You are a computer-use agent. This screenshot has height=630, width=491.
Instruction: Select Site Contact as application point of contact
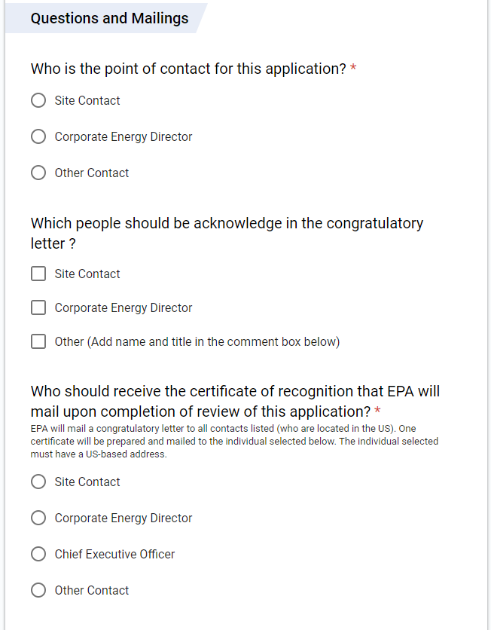tap(38, 101)
